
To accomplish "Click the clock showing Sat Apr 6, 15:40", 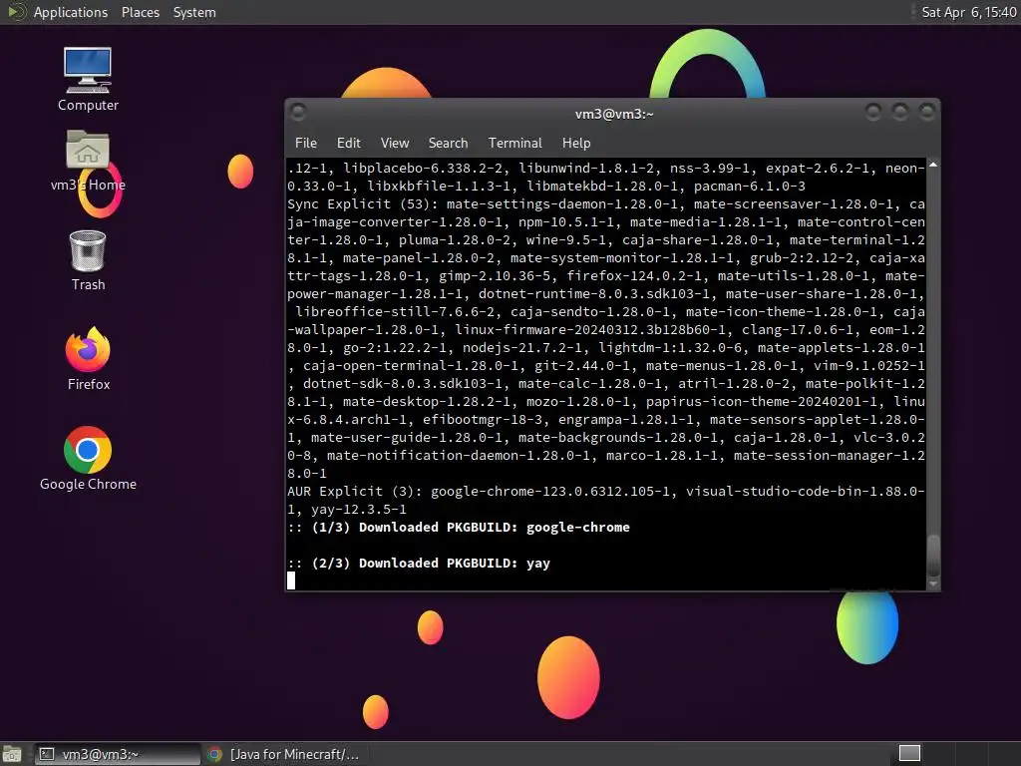I will [x=968, y=12].
